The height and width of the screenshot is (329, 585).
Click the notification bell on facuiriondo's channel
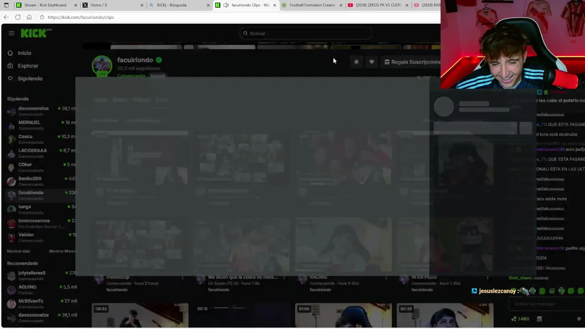pos(356,62)
